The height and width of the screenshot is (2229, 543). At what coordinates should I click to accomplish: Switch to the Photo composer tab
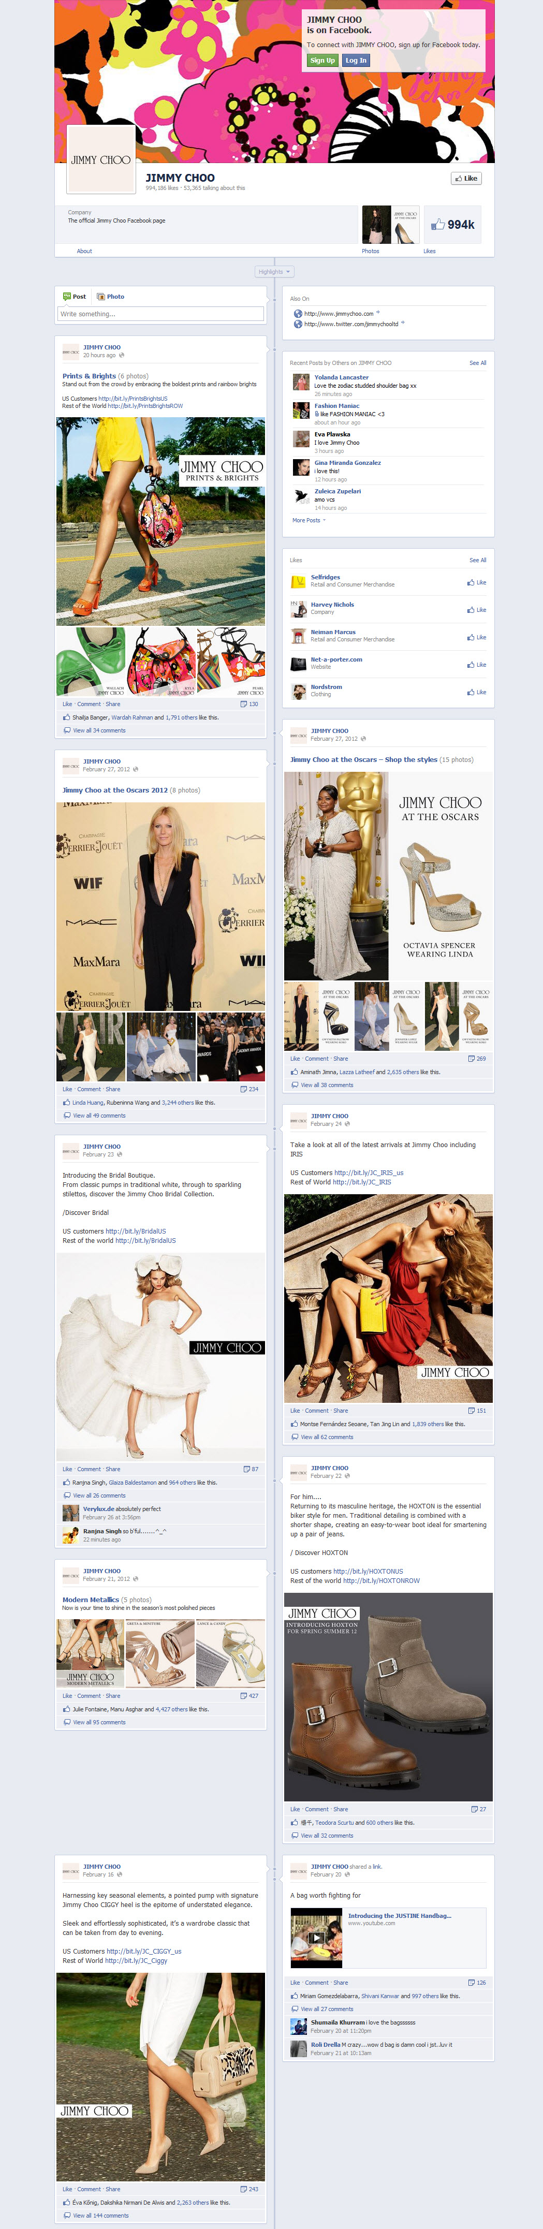coord(111,296)
